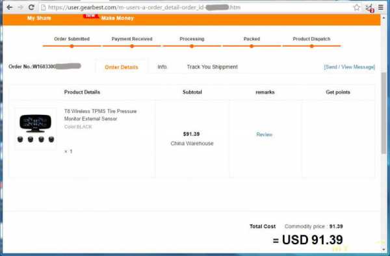Reload the page with the refresh icon
This screenshot has width=390, height=256.
pyautogui.click(x=31, y=7)
